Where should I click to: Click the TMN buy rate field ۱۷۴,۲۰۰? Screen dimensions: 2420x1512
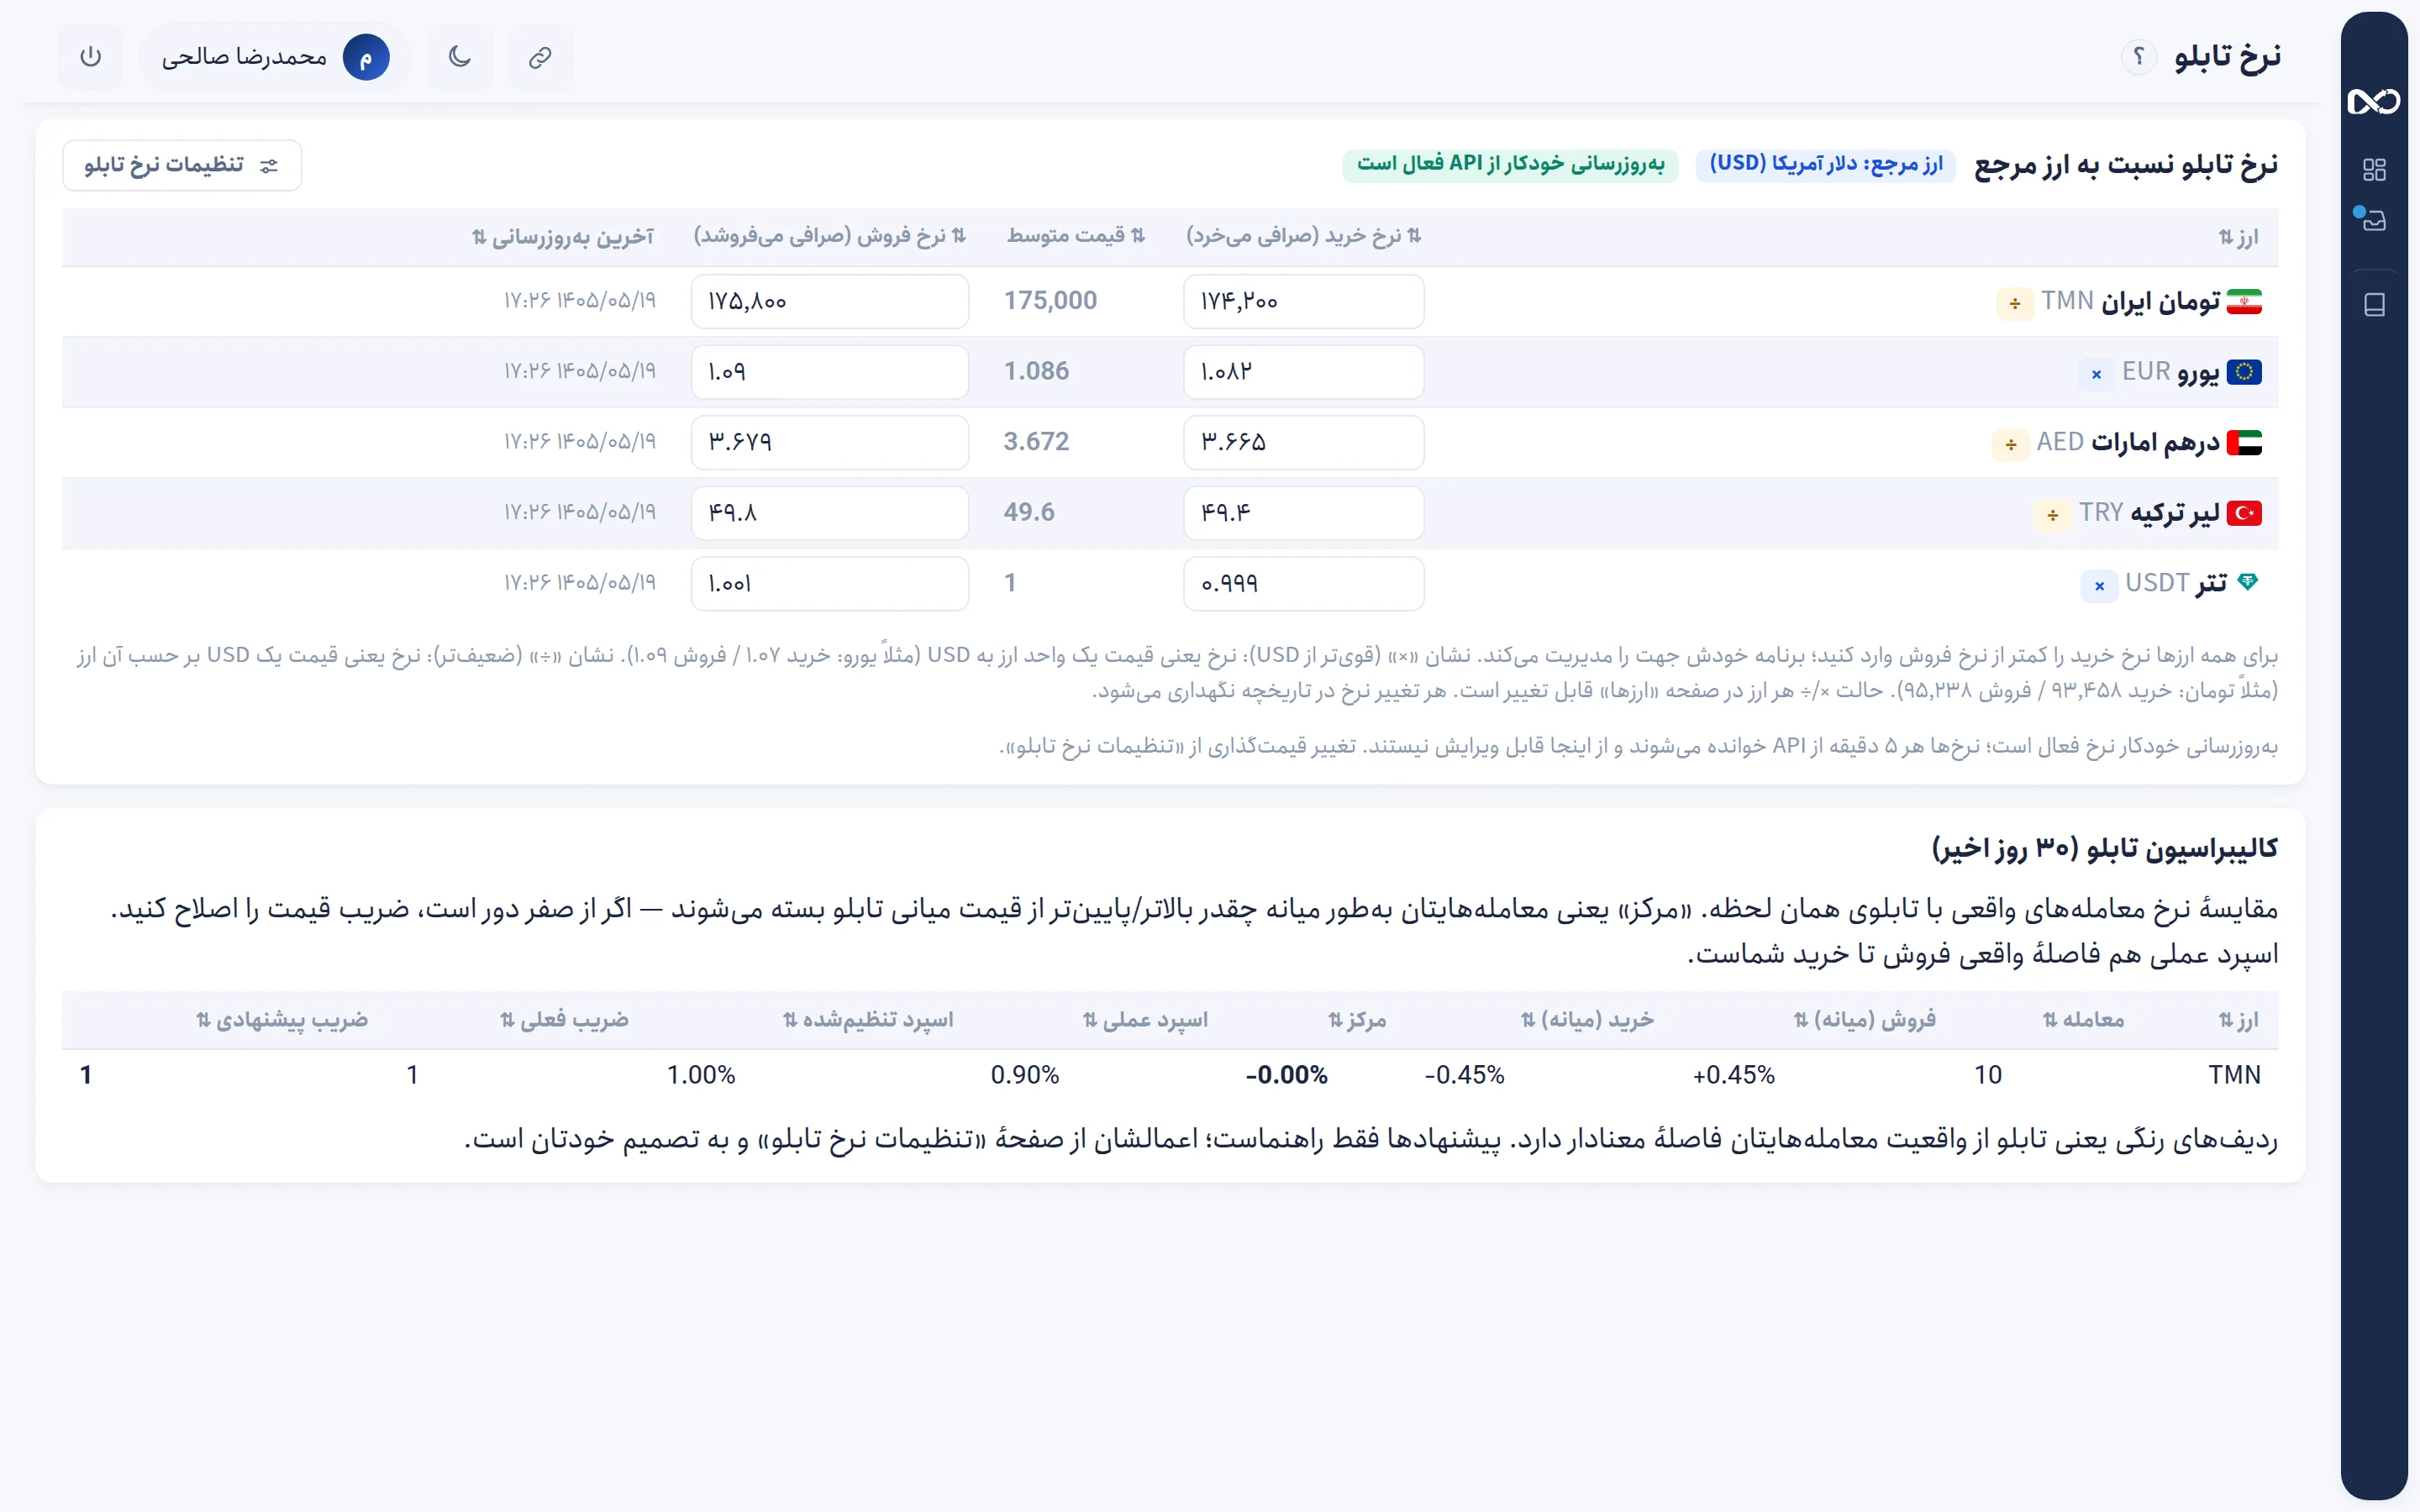click(1303, 302)
